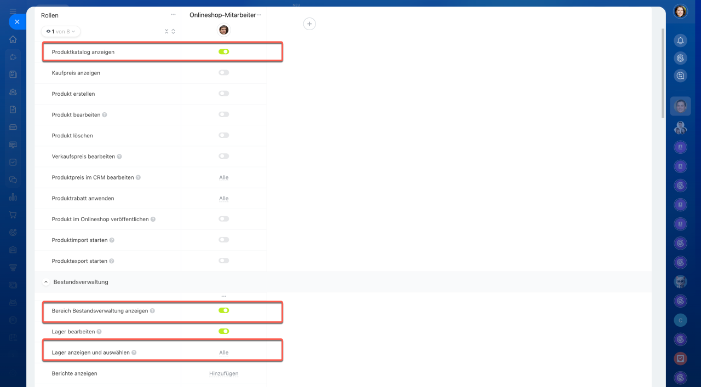Viewport: 701px width, 387px height.
Task: Open notifications bell in right panel
Action: [x=680, y=41]
